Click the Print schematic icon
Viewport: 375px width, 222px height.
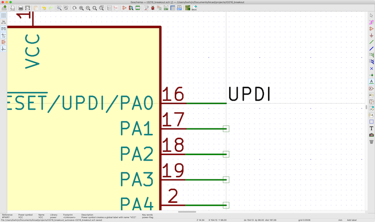coord(21,8)
